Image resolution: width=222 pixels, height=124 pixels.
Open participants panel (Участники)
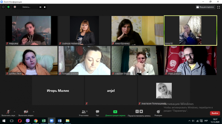84,113
